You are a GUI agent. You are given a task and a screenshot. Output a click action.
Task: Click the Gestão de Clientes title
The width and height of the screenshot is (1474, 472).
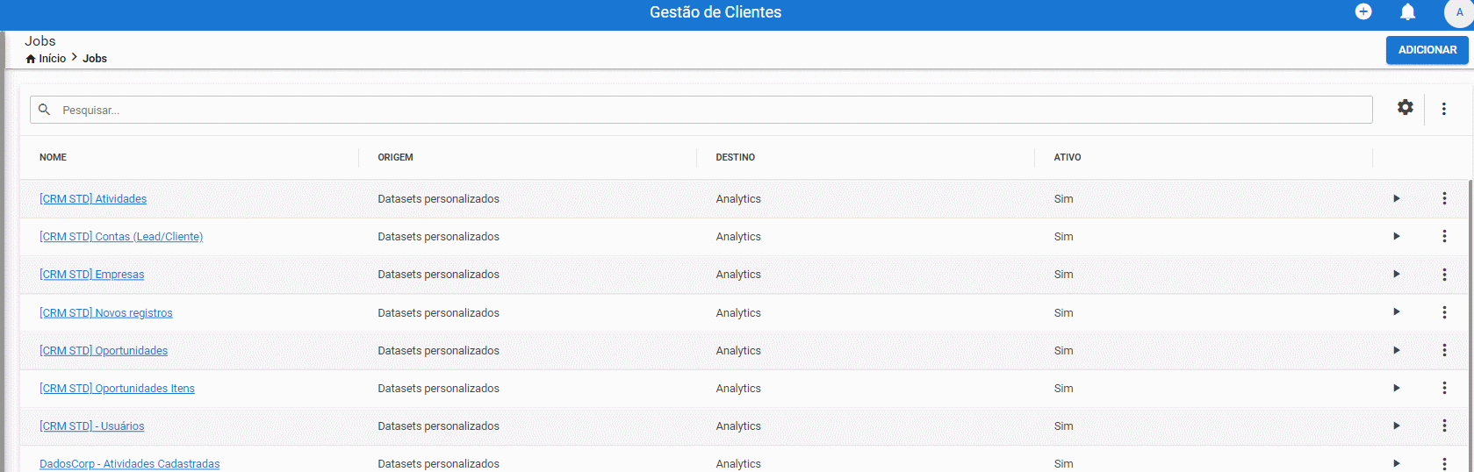point(715,12)
